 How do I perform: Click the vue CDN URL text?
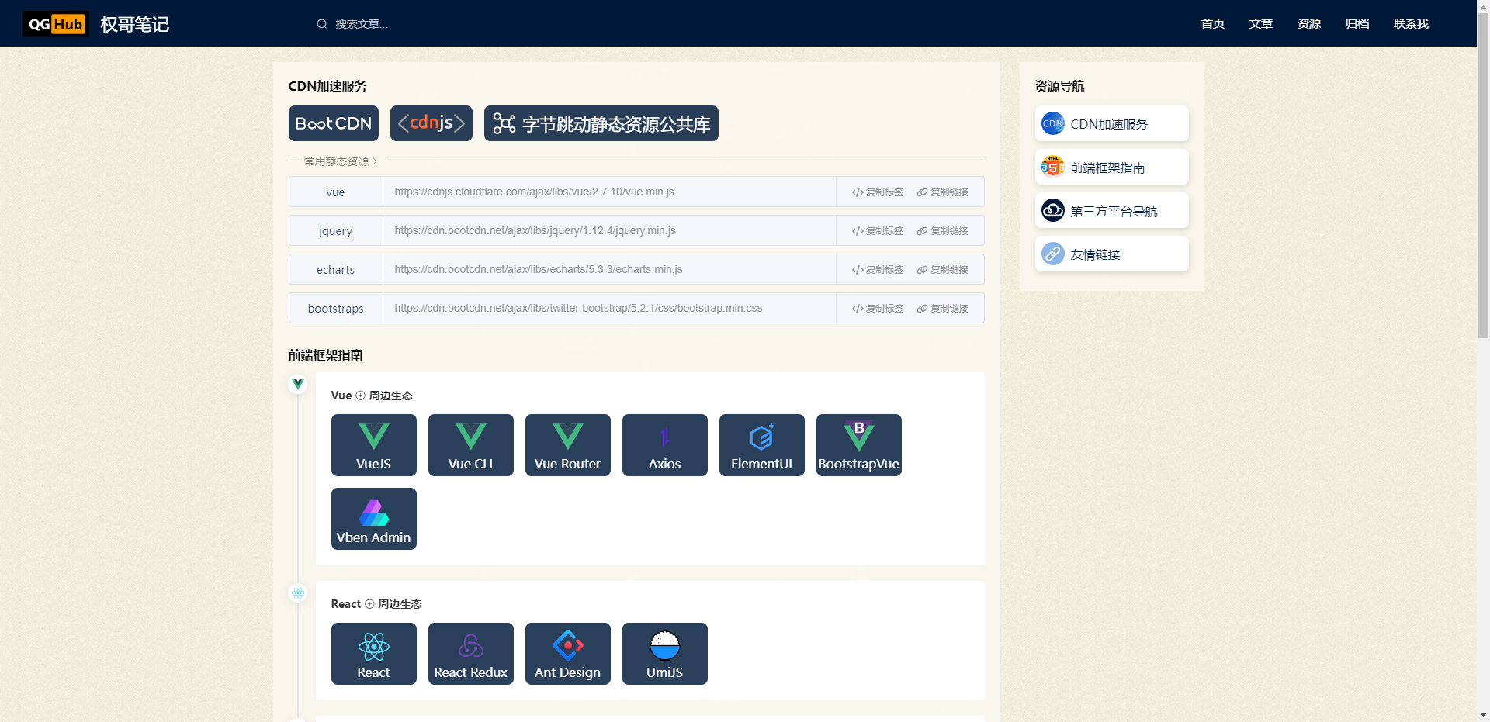(534, 192)
